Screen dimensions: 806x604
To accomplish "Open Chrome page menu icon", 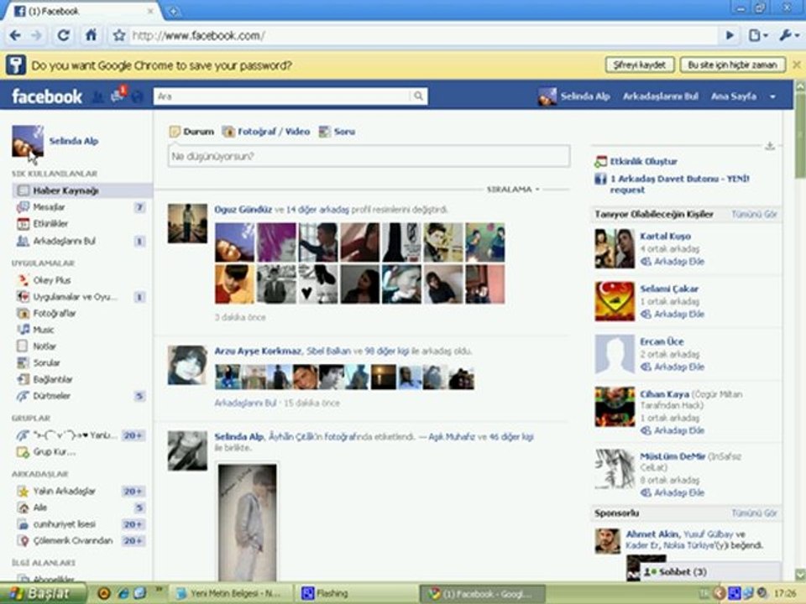I will [x=757, y=35].
